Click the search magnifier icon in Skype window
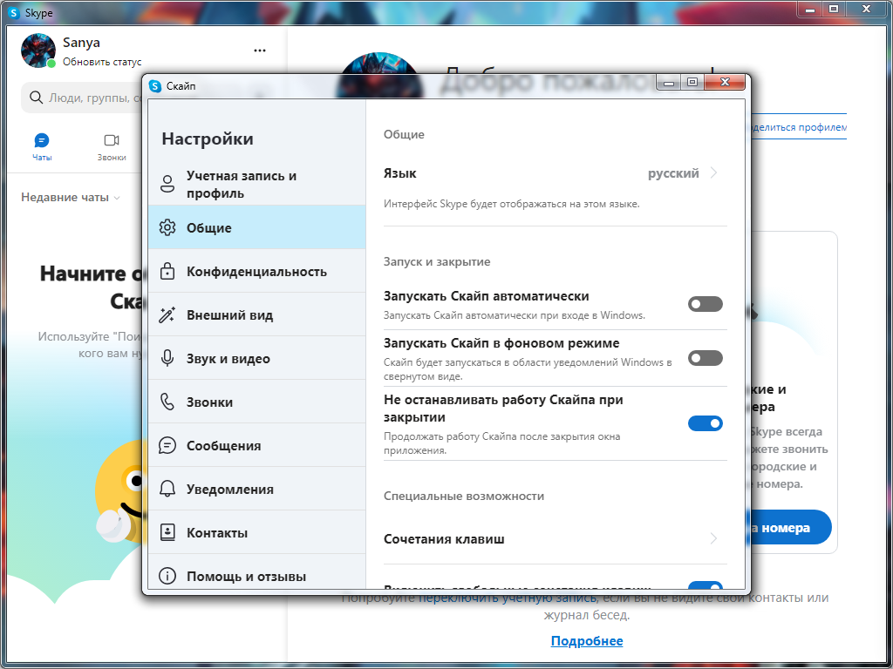 36,98
